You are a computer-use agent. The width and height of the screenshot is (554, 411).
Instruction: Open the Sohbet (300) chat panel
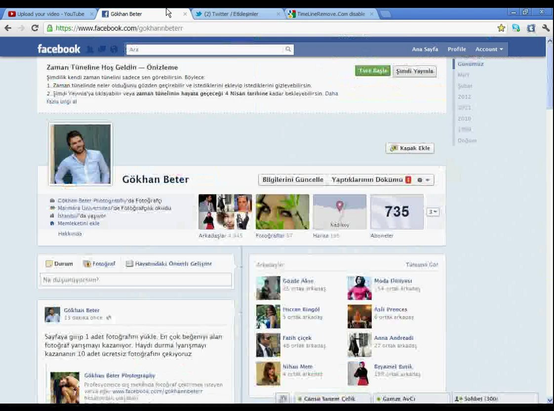click(495, 399)
